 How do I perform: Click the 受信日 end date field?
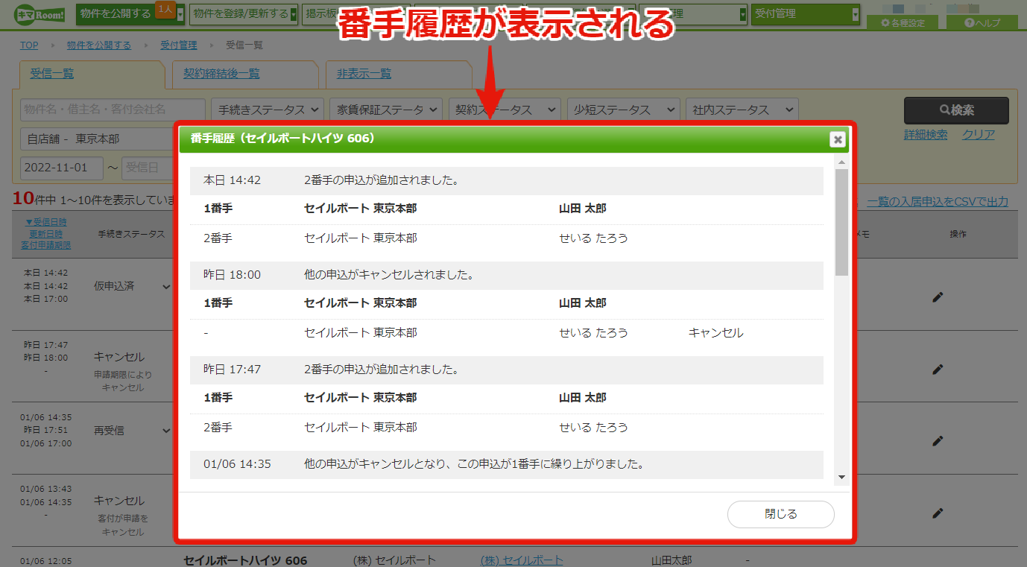click(x=148, y=168)
